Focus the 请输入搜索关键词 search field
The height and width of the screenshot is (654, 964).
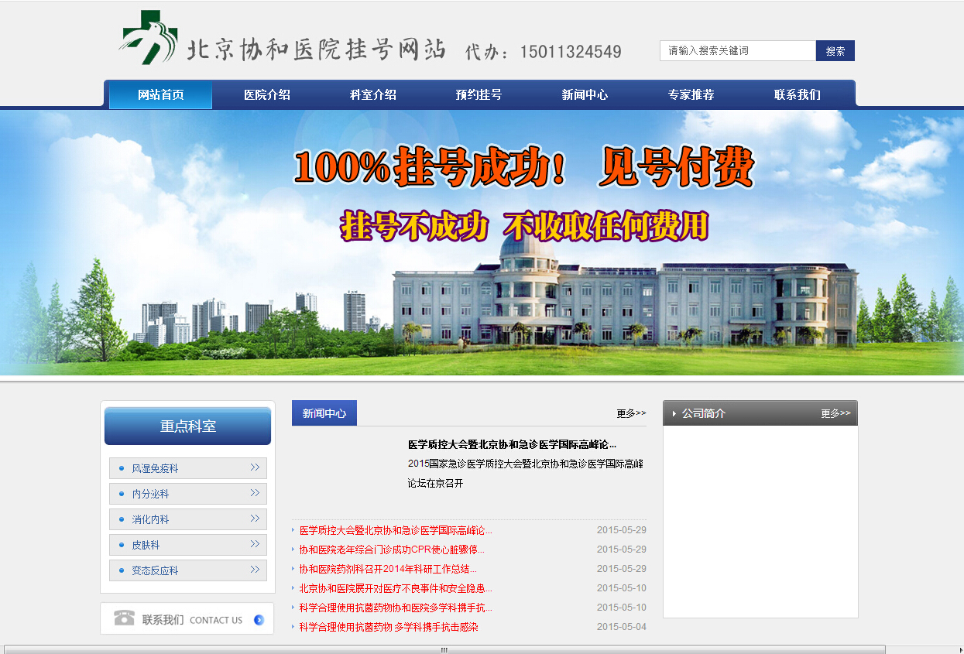[738, 50]
